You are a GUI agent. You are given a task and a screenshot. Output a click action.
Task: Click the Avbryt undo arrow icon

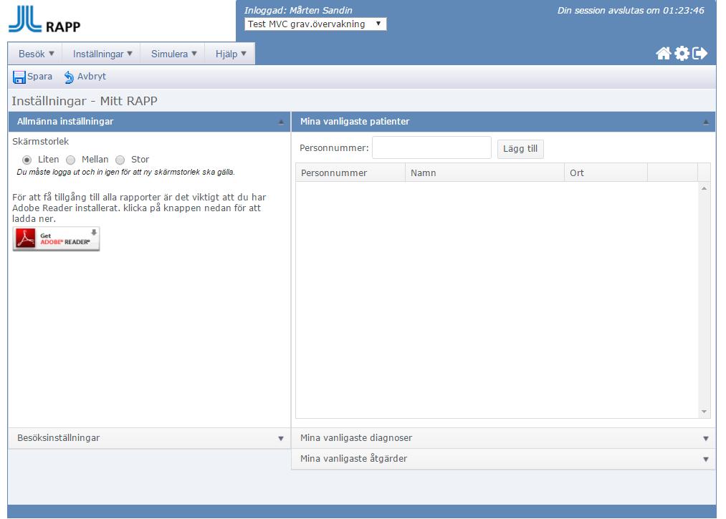click(x=69, y=77)
